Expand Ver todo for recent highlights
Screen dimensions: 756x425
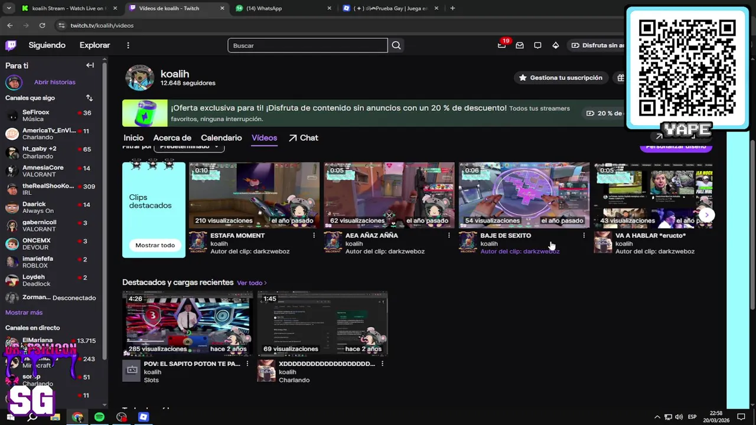tap(252, 283)
